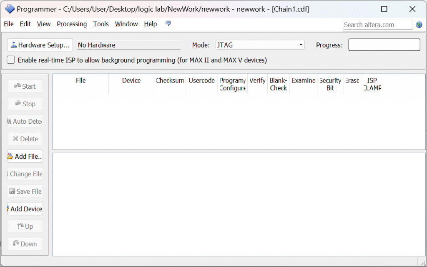Click the File column header

[x=80, y=84]
